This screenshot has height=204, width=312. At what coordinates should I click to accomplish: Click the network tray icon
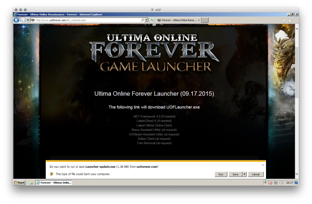pos(276,183)
